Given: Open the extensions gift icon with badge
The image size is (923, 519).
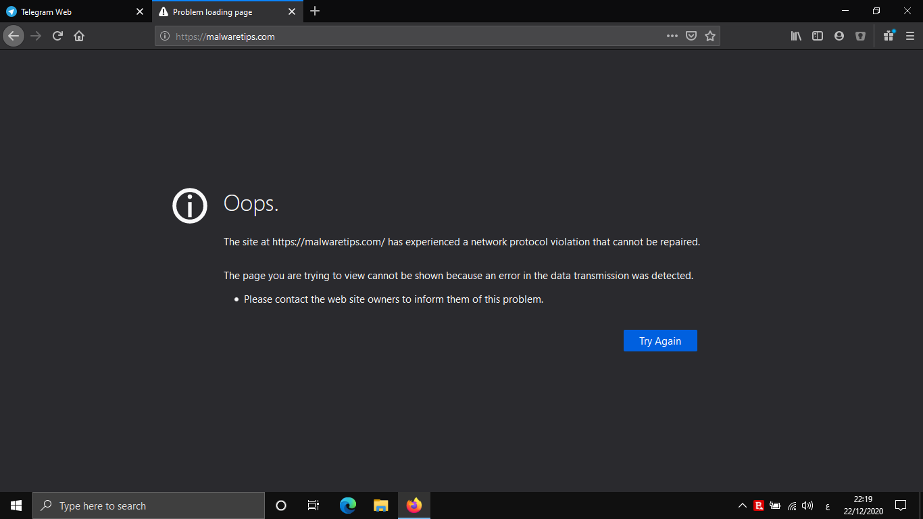Looking at the screenshot, I should click(889, 36).
